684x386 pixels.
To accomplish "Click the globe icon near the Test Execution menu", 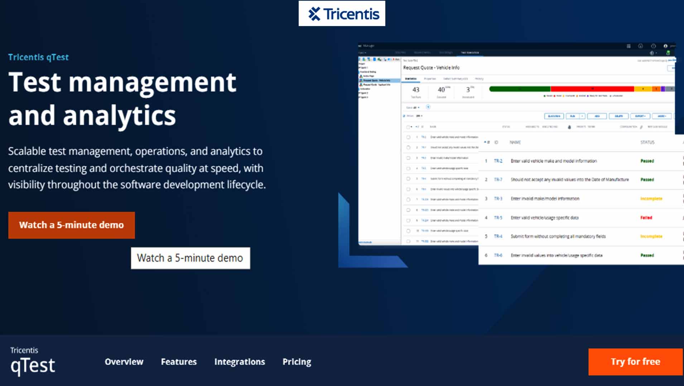I will [x=652, y=53].
